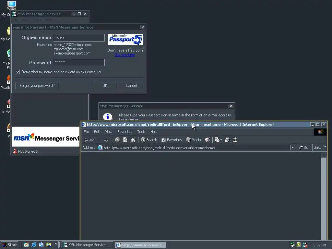Click OK in the Passport sign-in dialog
Image resolution: width=332 pixels, height=249 pixels.
105,86
